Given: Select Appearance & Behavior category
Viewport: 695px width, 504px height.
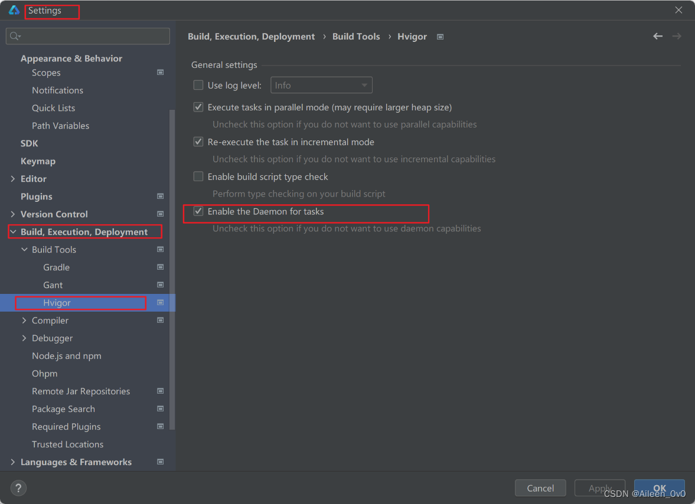Looking at the screenshot, I should [x=71, y=58].
